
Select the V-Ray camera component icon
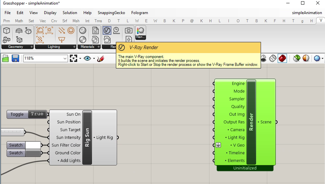129,31
